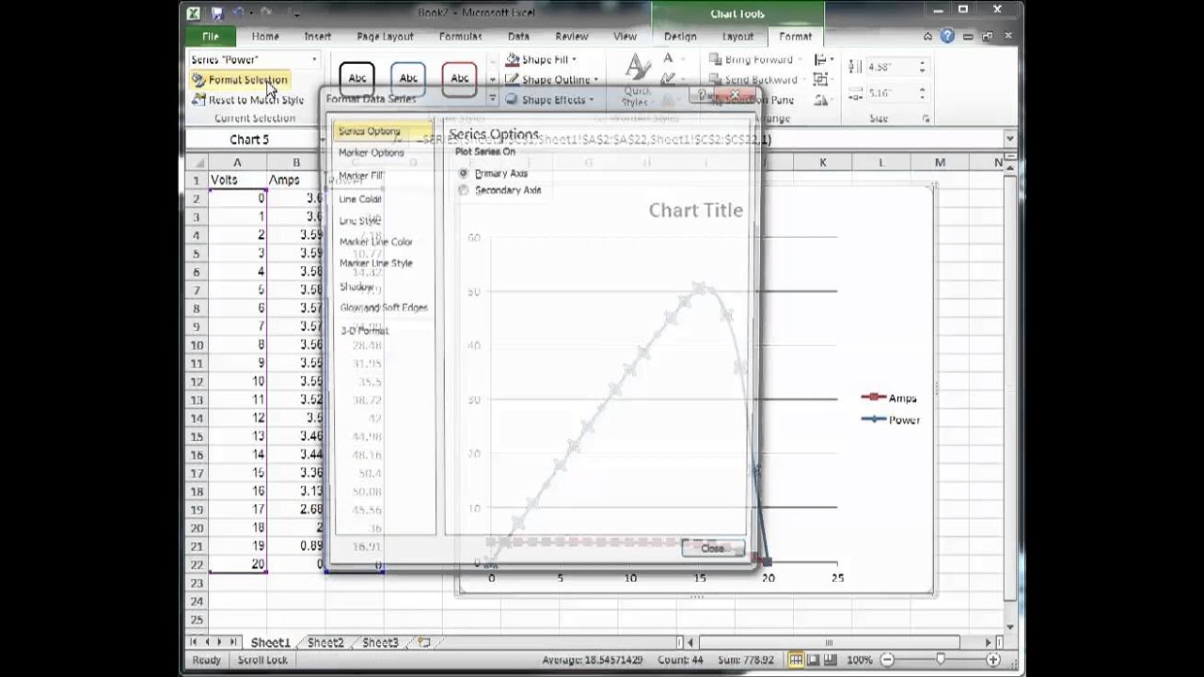Image resolution: width=1204 pixels, height=677 pixels.
Task: Minimize the ribbon with the caret icon
Action: [928, 36]
